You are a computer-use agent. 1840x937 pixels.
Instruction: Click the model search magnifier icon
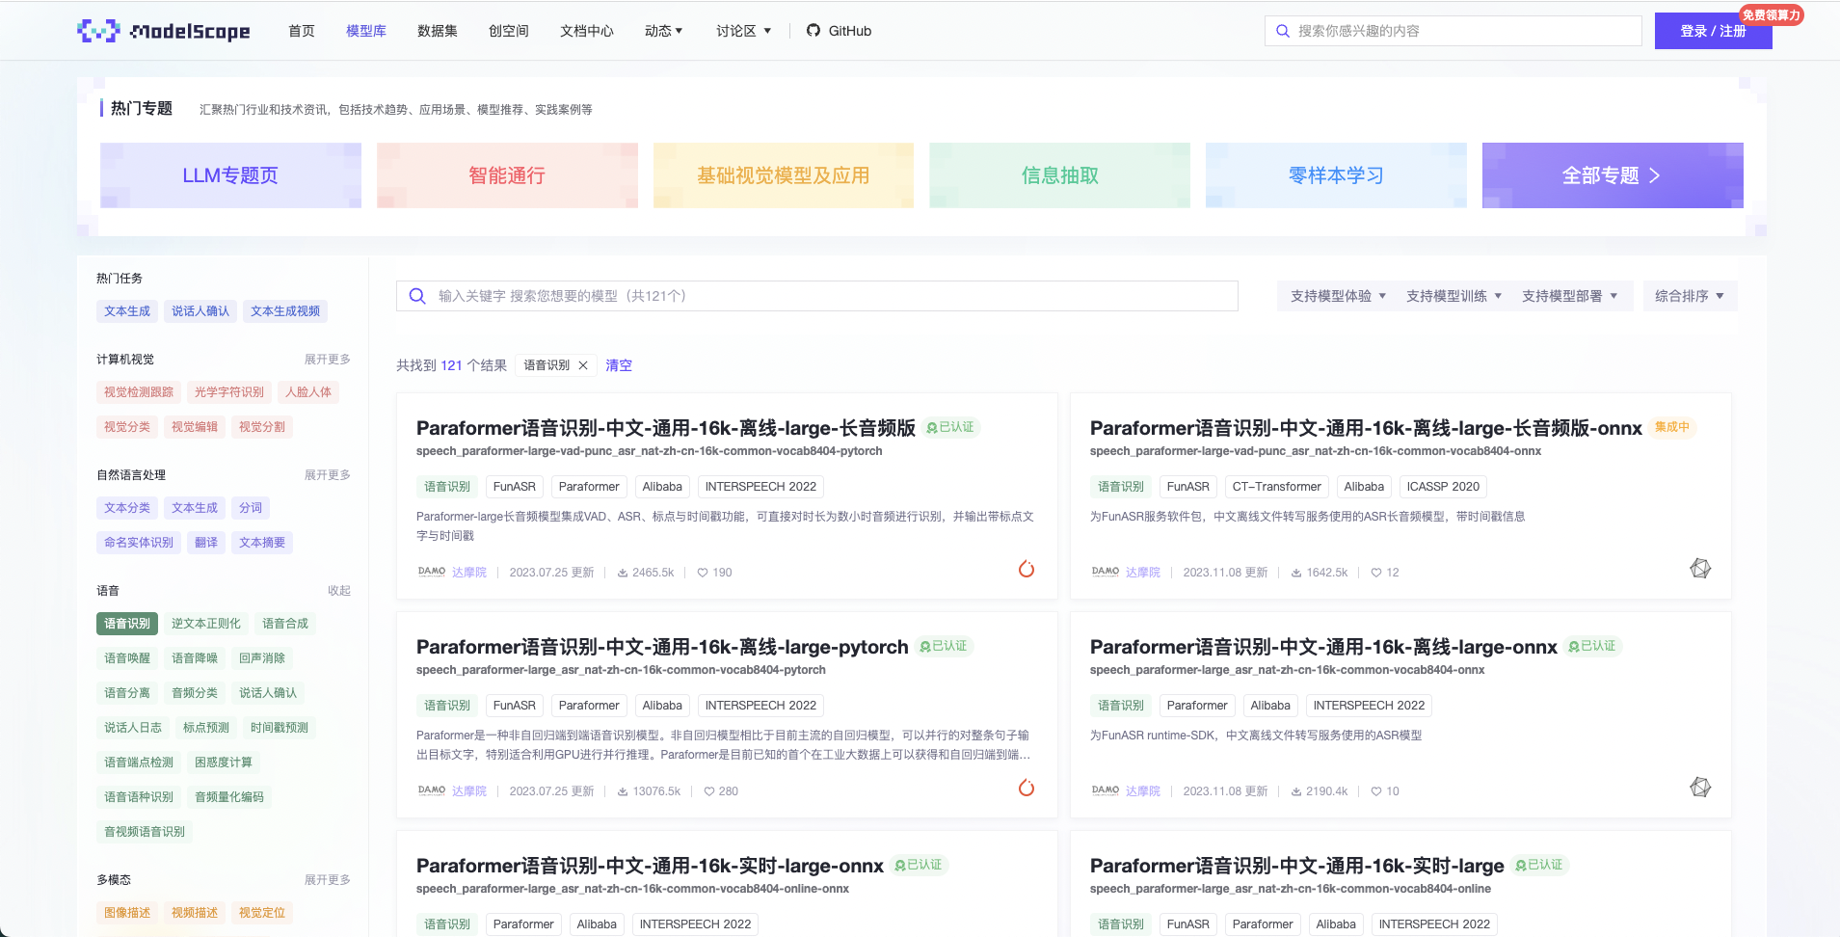pos(417,296)
